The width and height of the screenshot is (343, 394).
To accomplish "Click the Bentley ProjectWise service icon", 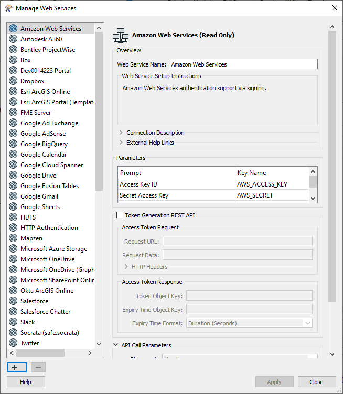I will (x=13, y=49).
